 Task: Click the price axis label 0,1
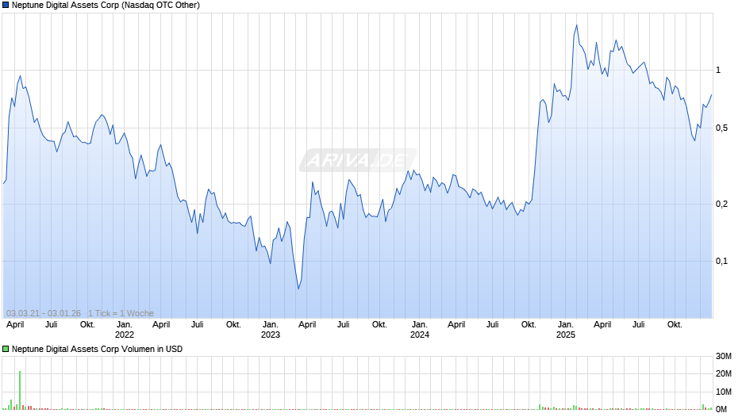pyautogui.click(x=721, y=261)
